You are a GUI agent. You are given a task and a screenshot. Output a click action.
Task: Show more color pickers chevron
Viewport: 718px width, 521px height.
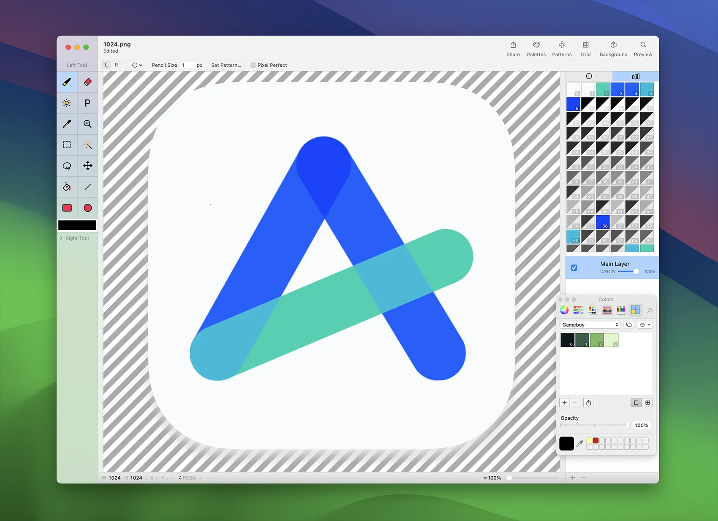coord(650,310)
